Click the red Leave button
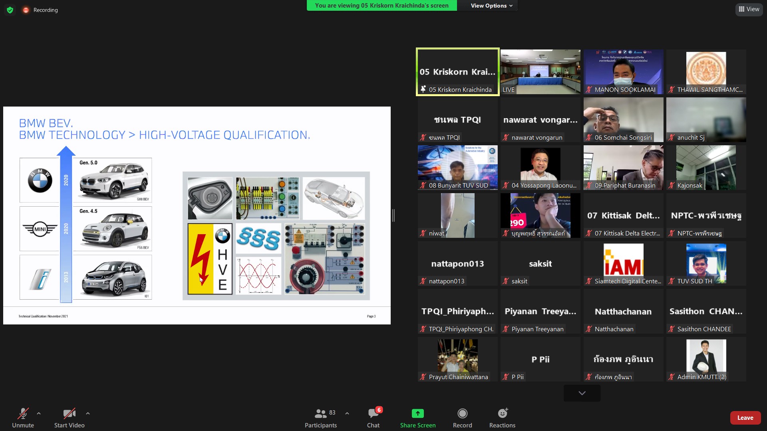The height and width of the screenshot is (431, 767). (x=745, y=417)
